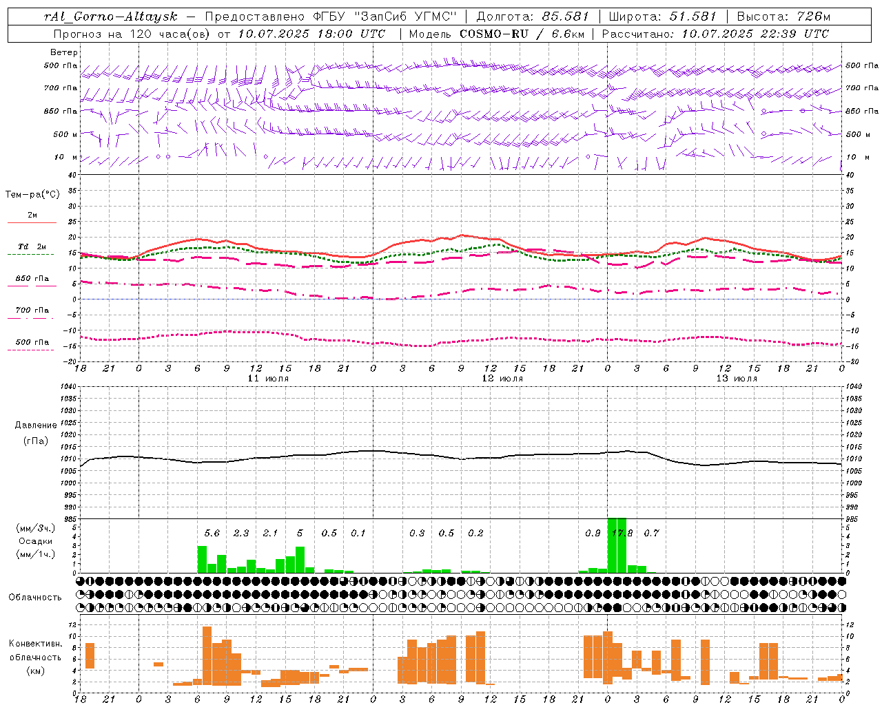
Task: Click the 12 июля date label
Action: [x=502, y=378]
